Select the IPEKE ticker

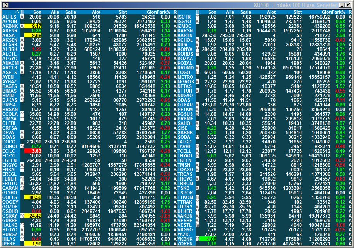9,244
